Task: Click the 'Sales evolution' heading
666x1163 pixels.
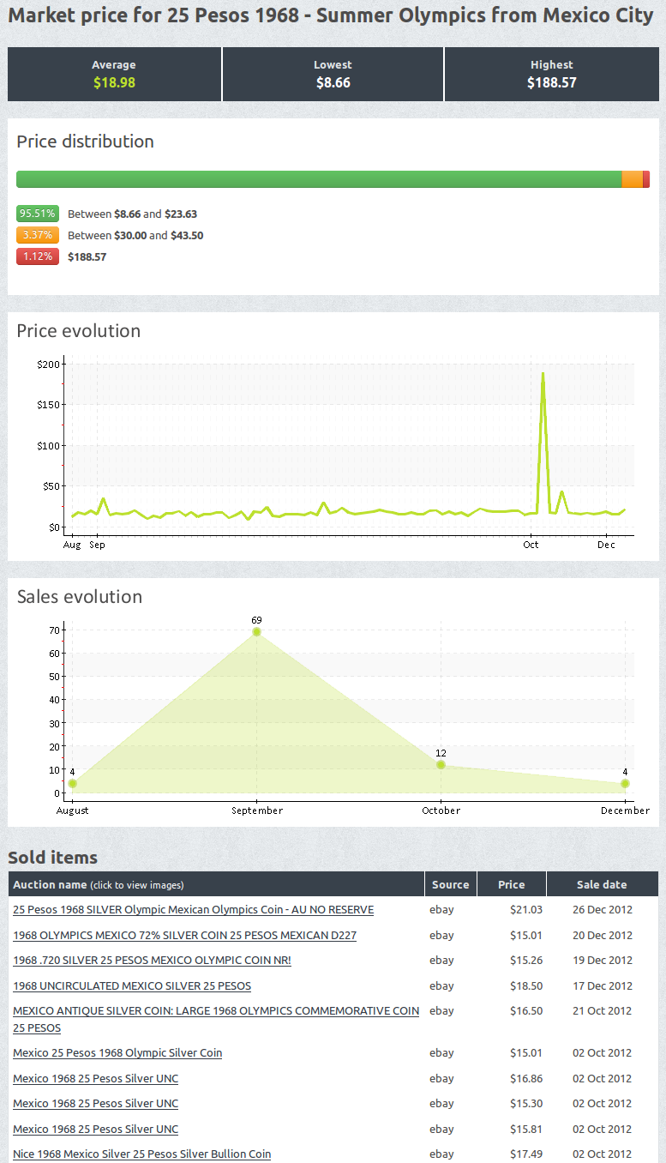Action: click(80, 596)
